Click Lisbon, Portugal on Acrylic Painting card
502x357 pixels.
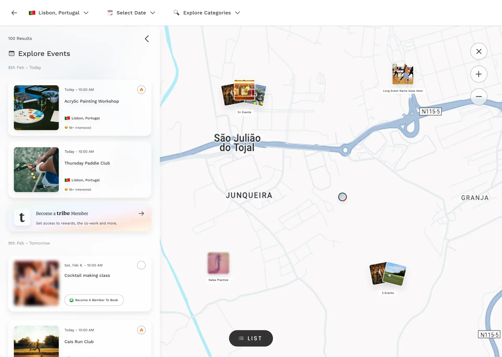(82, 118)
